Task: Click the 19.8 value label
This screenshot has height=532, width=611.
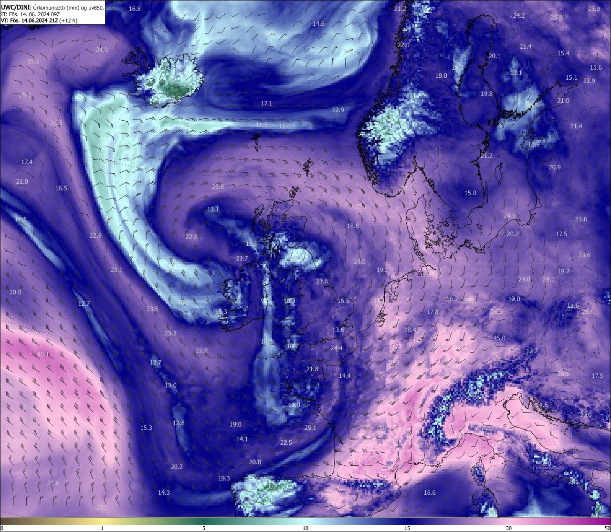Action: tap(486, 94)
